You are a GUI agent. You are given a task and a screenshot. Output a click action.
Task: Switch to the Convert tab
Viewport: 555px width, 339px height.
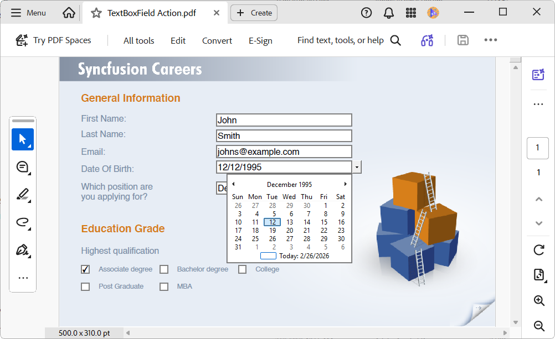click(x=217, y=40)
